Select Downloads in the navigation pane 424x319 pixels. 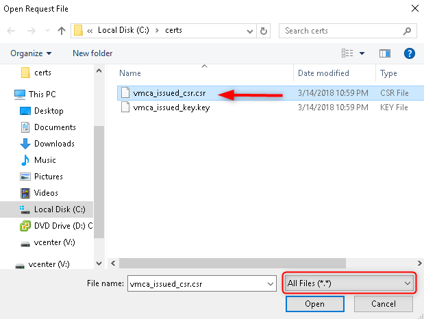(54, 144)
